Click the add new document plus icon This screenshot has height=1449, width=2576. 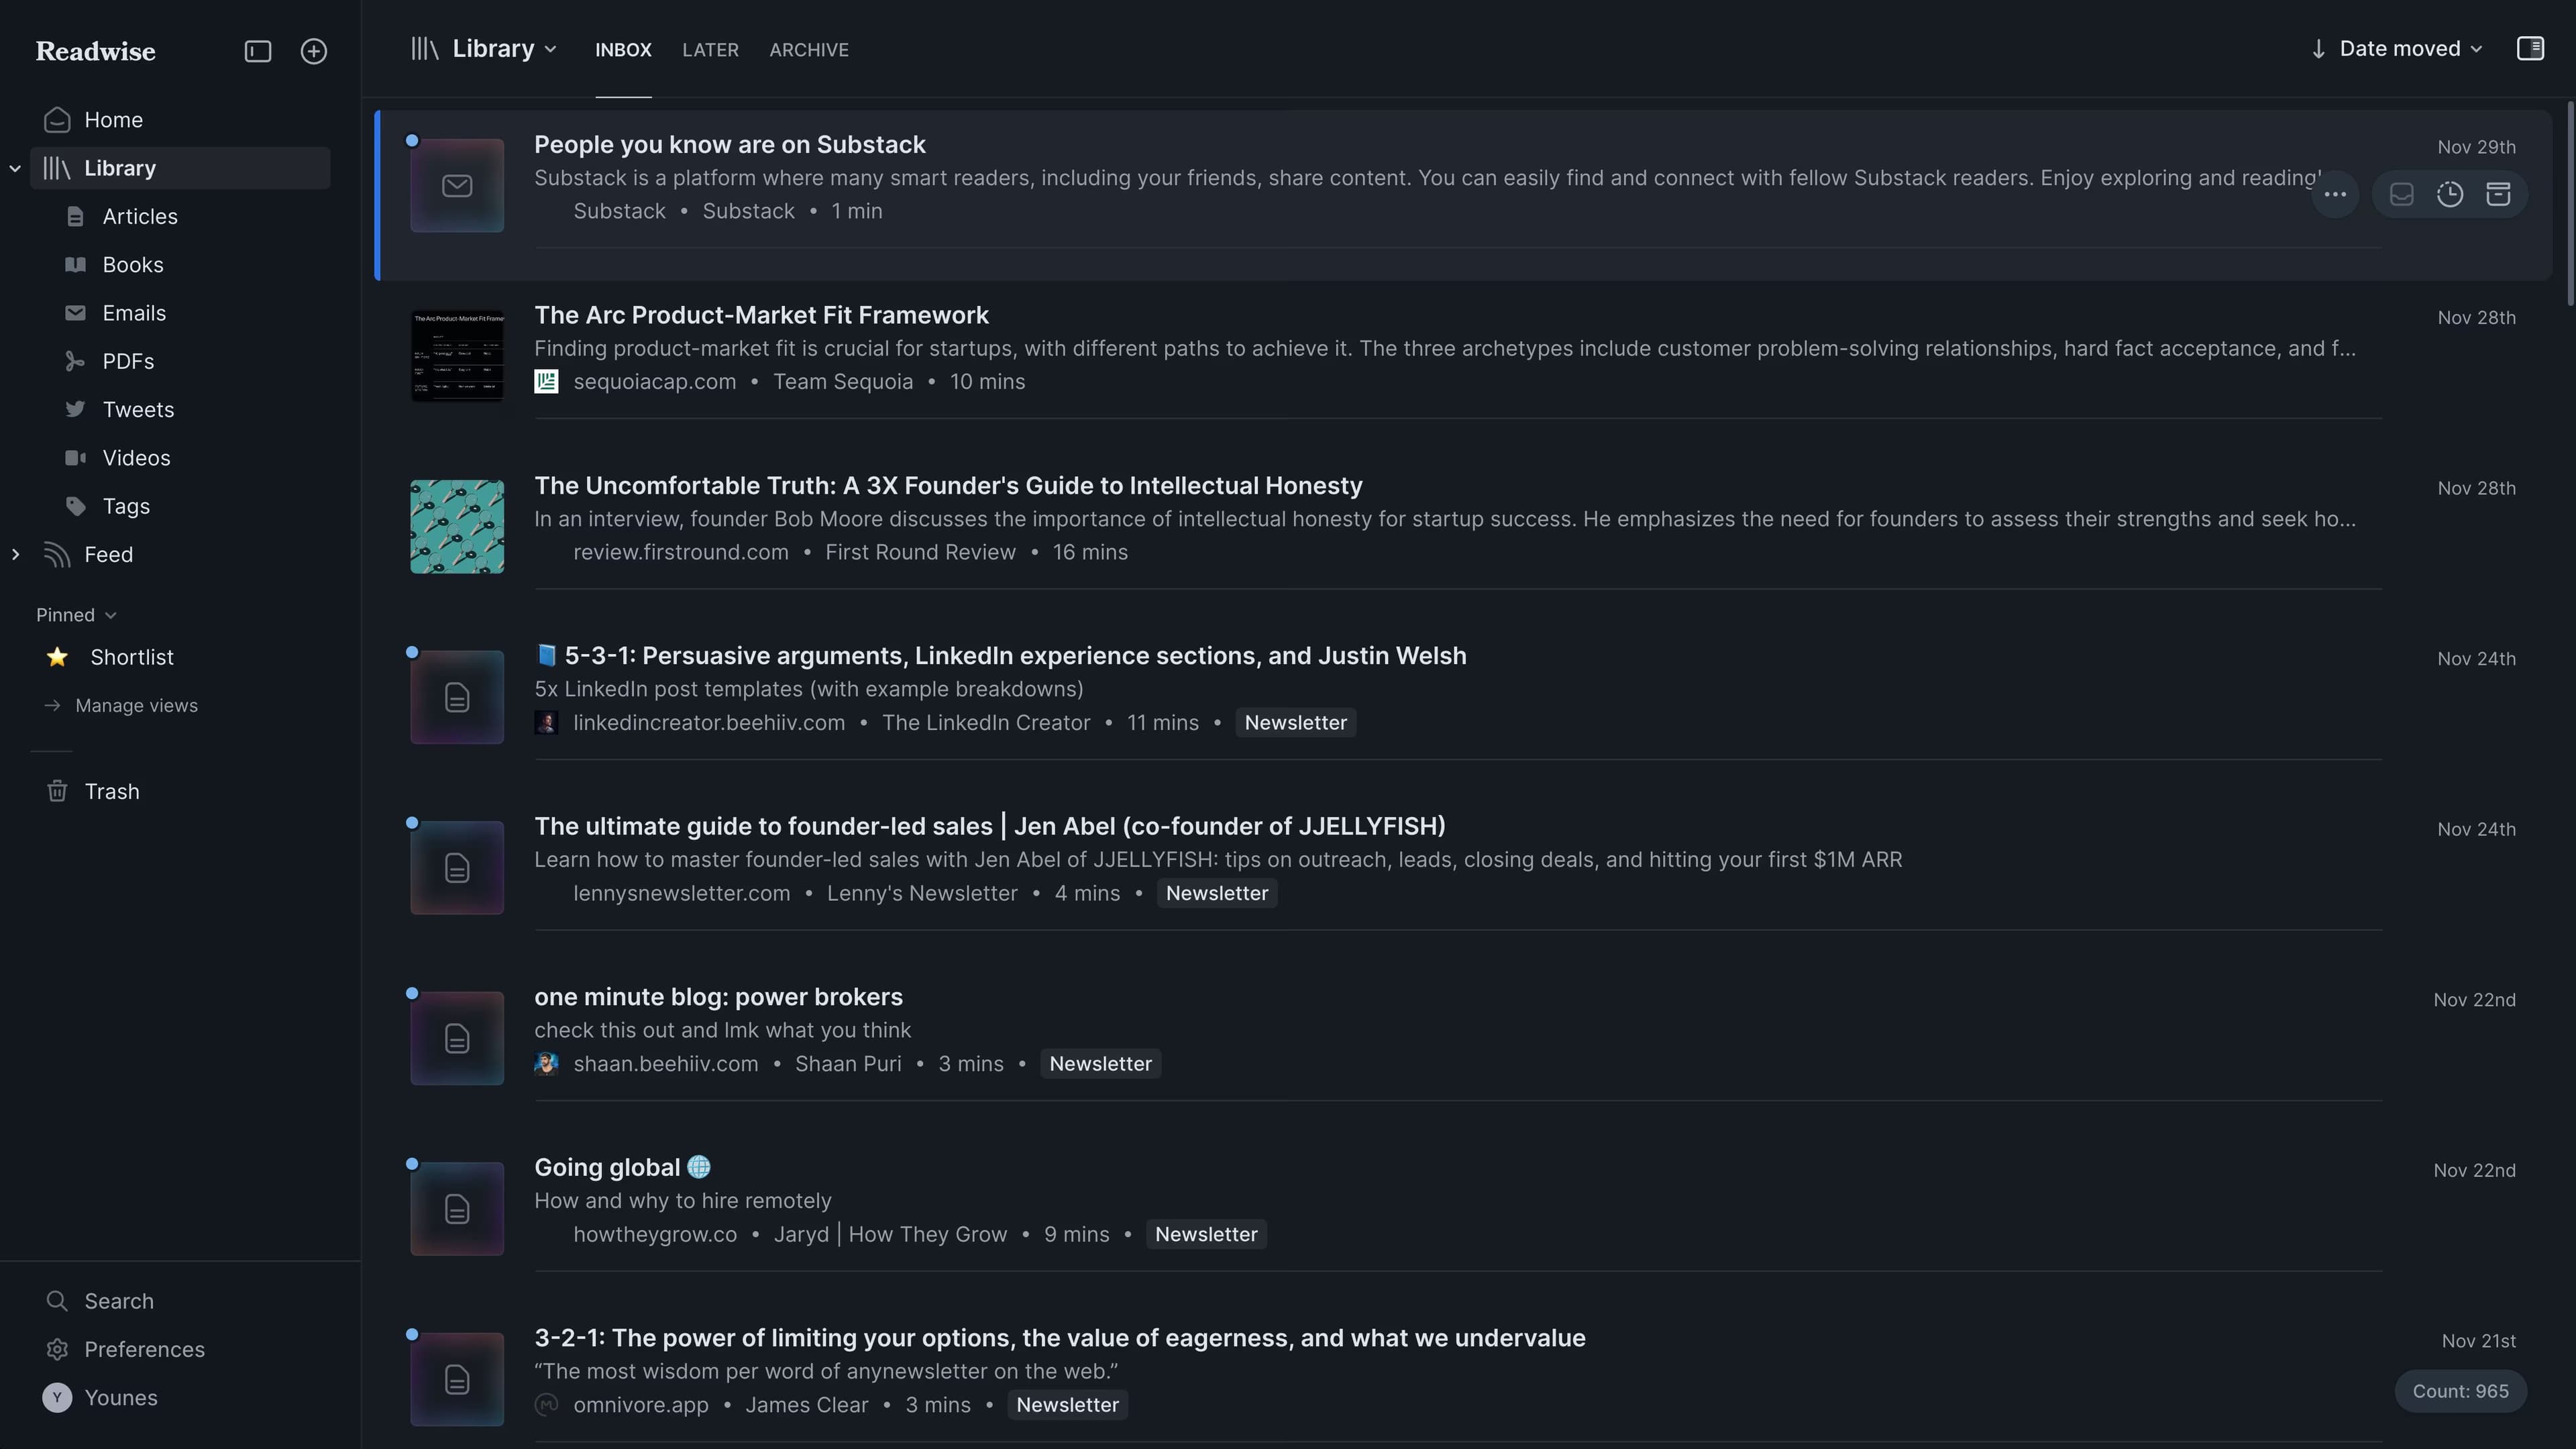coord(314,51)
